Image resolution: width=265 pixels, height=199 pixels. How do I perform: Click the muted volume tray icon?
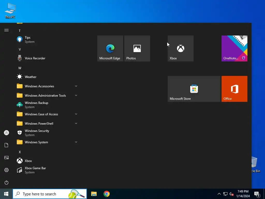coord(232,194)
